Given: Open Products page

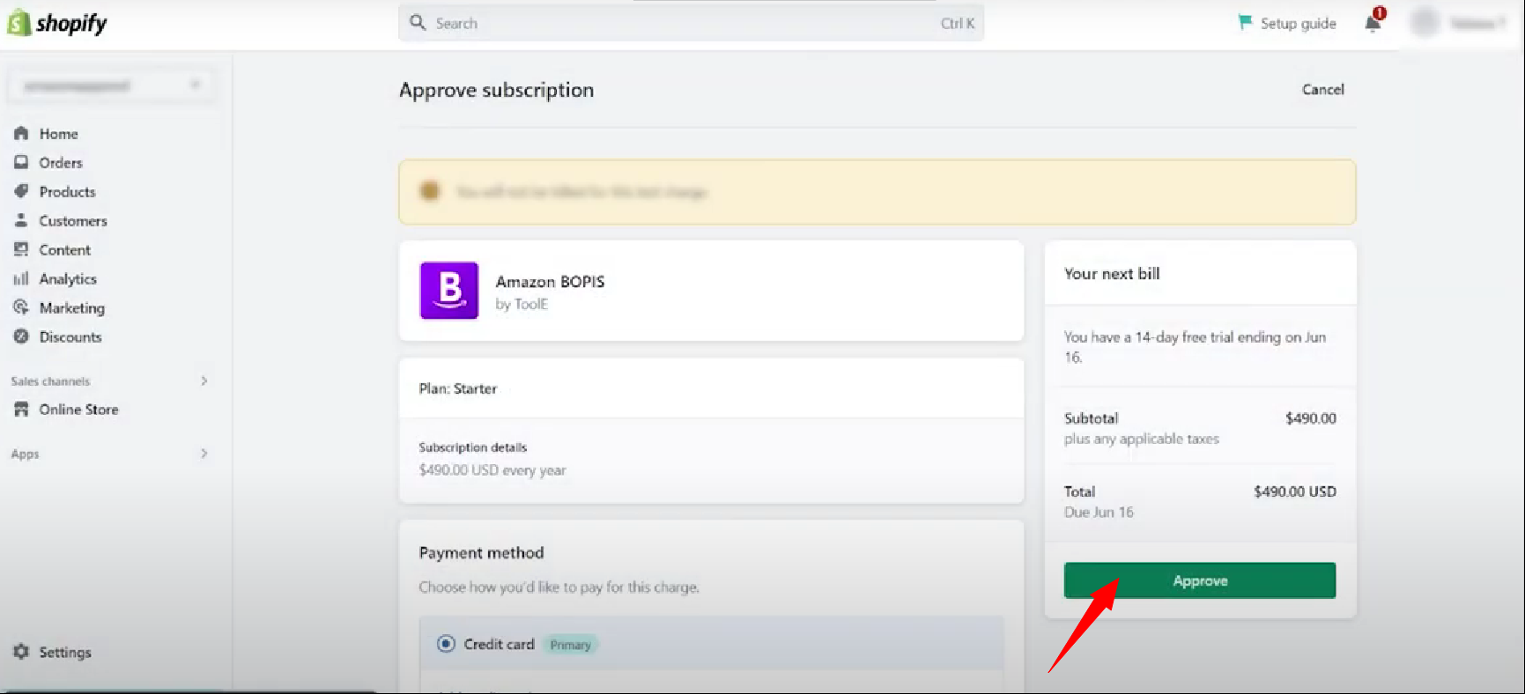Looking at the screenshot, I should coord(67,192).
